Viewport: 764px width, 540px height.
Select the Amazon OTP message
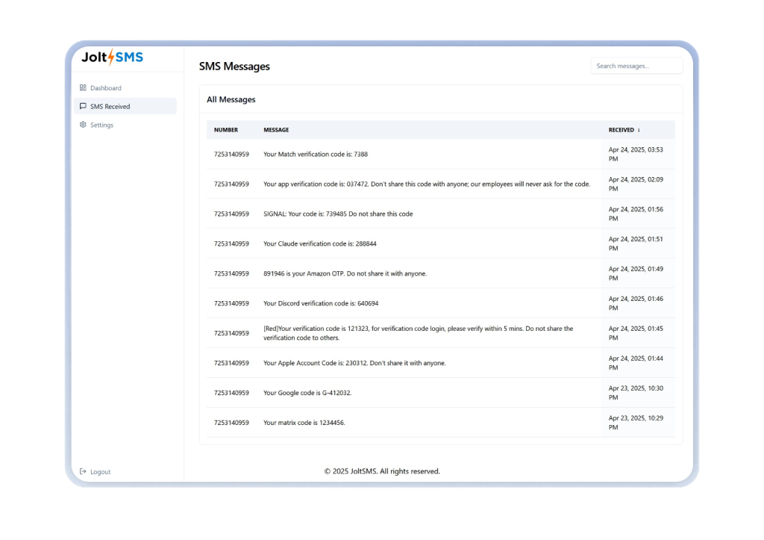click(x=345, y=273)
